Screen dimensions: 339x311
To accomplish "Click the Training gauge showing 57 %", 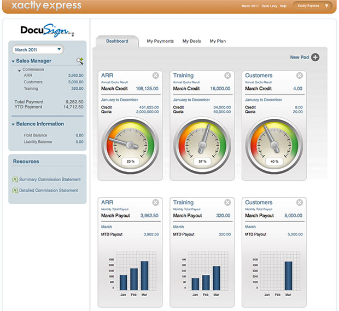I will (202, 145).
